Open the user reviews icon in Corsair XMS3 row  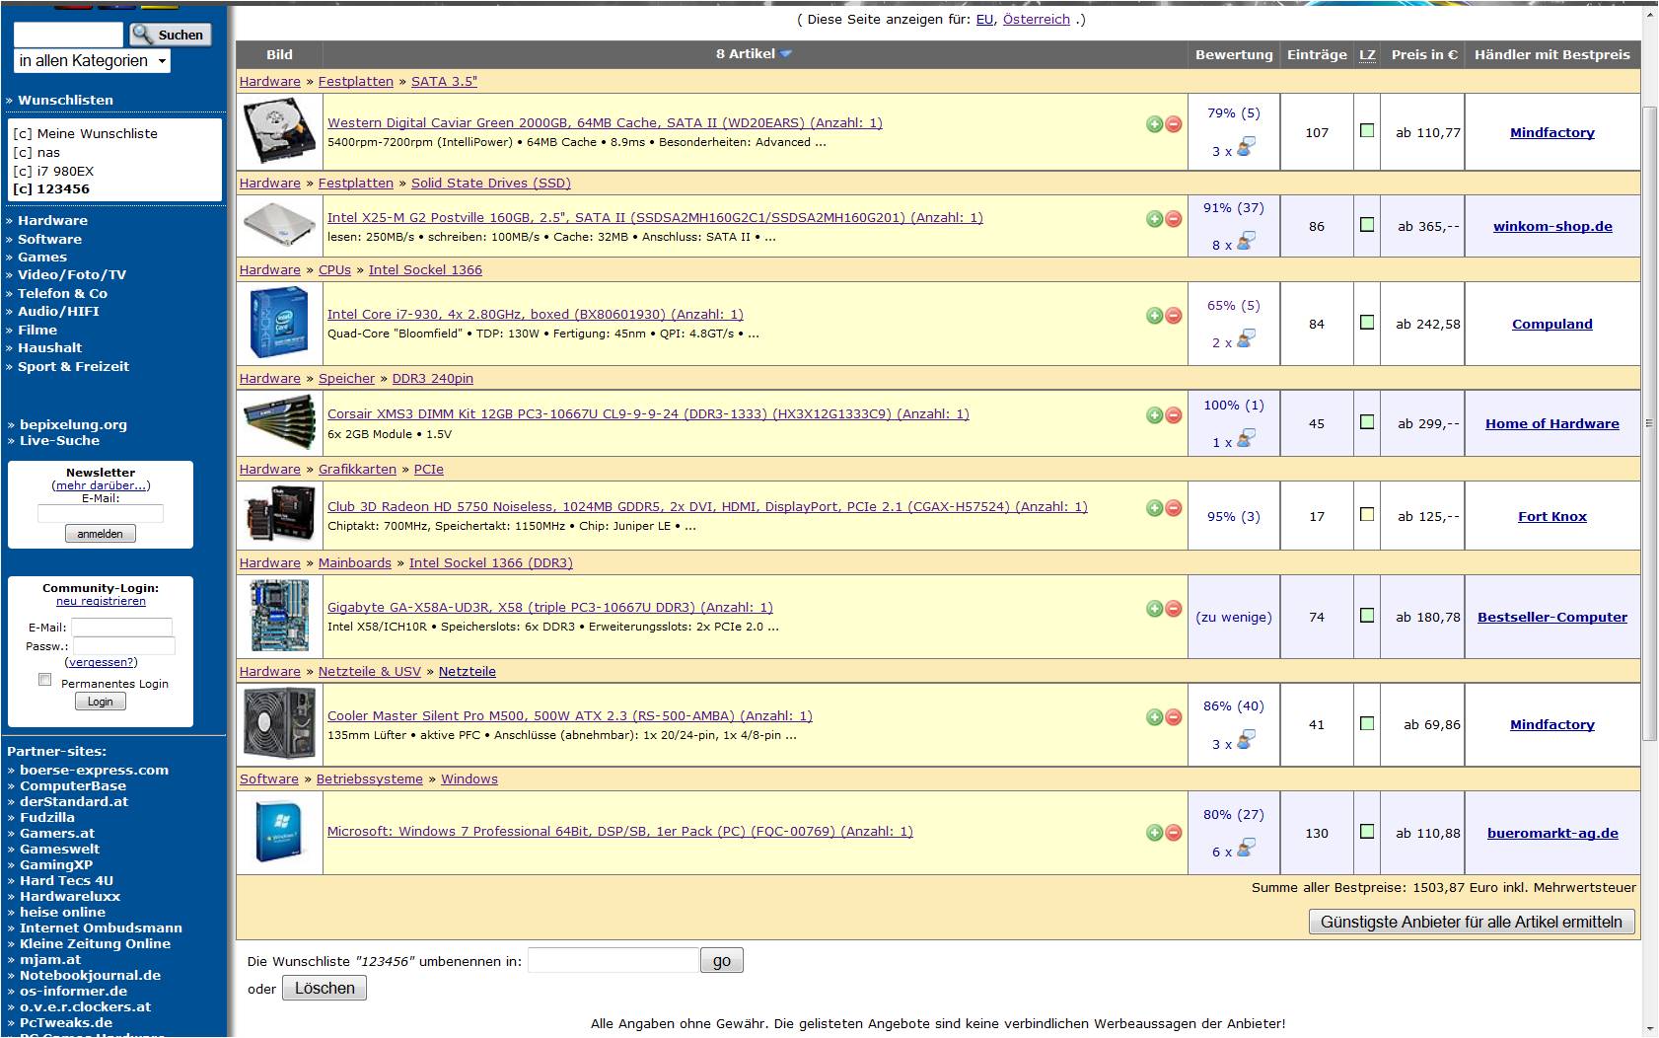(x=1246, y=438)
